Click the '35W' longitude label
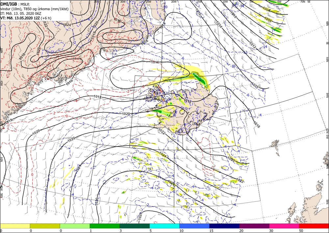329x233 pixels. coord(96,2)
